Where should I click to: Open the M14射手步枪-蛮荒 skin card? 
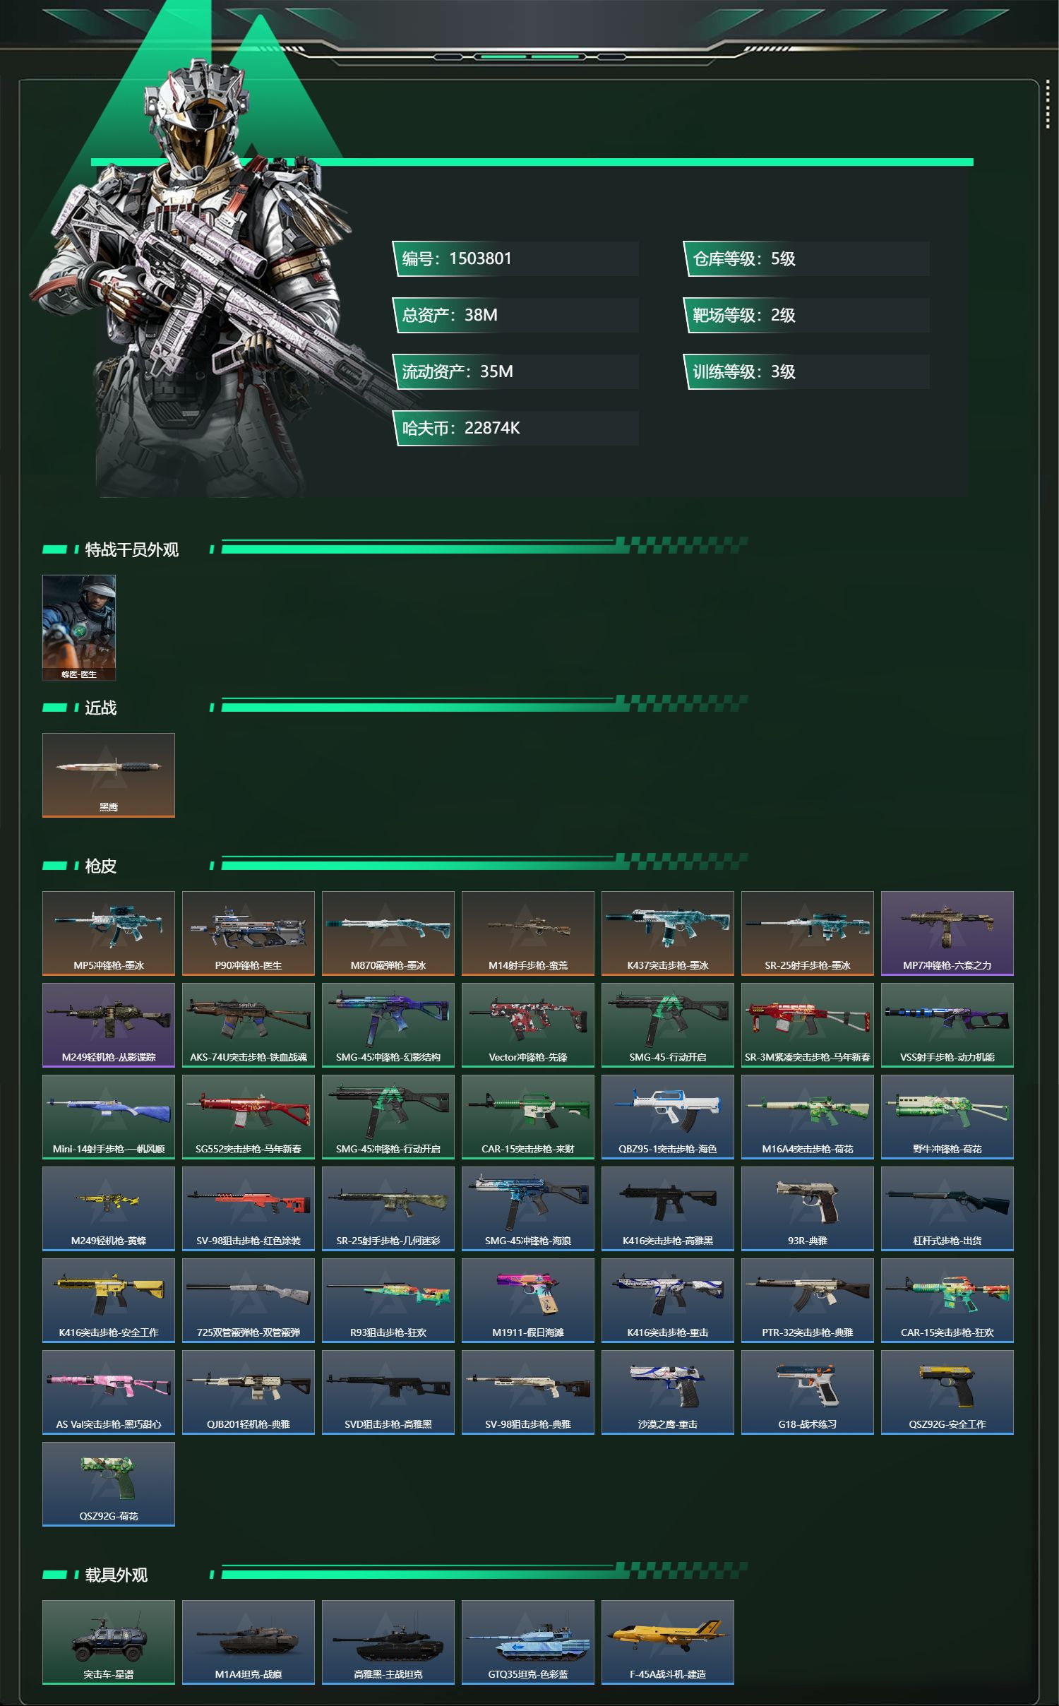click(528, 933)
